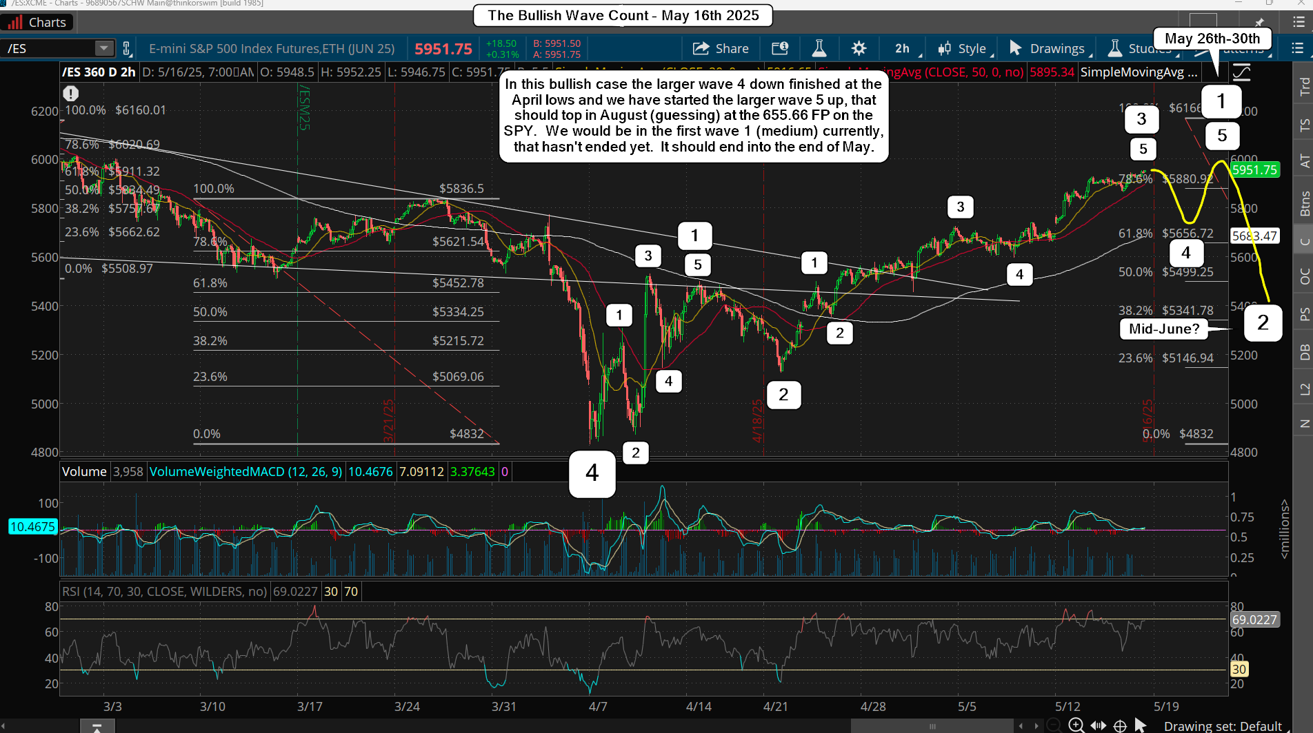The height and width of the screenshot is (733, 1313).
Task: Click the bid price B: 5951.50
Action: [x=557, y=43]
